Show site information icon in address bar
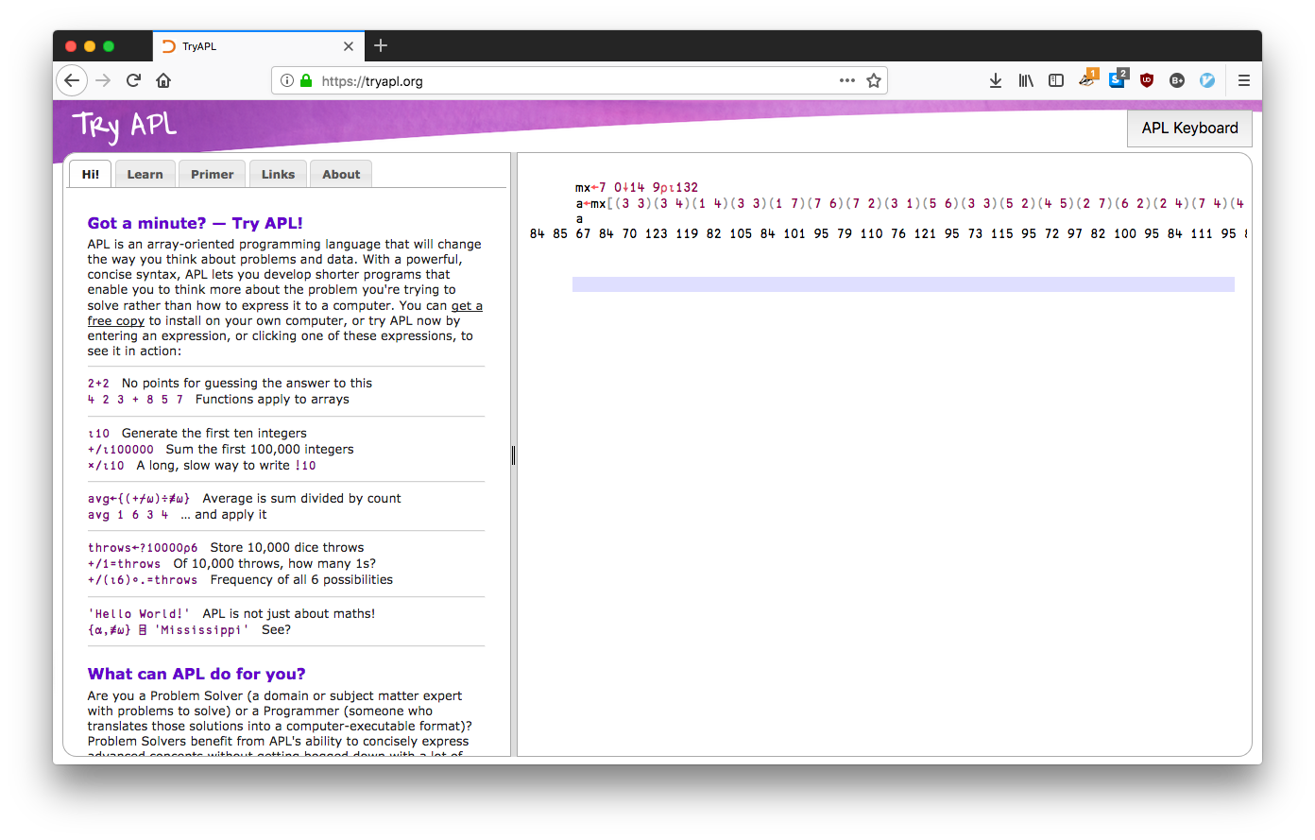Screen dimensions: 1315x840 pyautogui.click(x=287, y=81)
